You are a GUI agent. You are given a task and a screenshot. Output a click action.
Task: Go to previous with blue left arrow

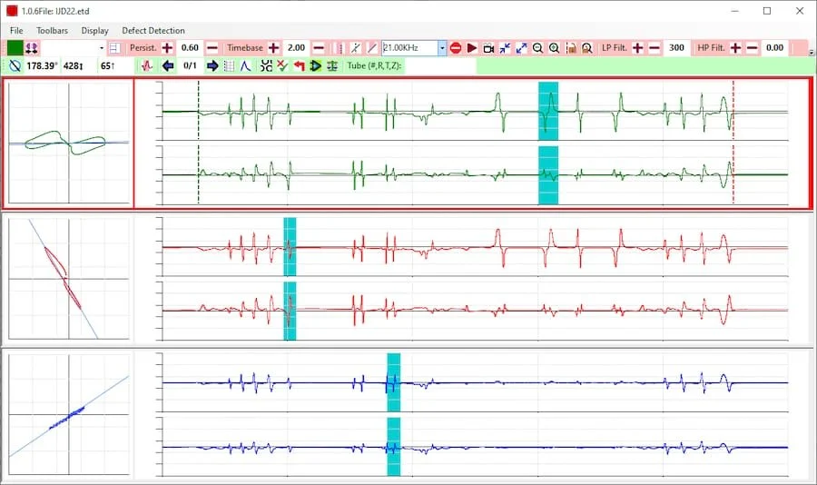tap(168, 65)
